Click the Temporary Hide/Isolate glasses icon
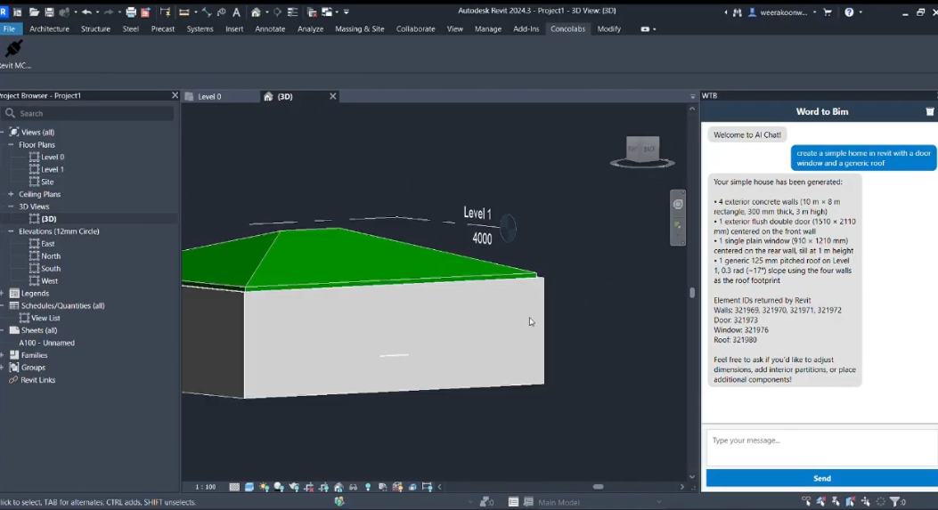 click(x=353, y=487)
